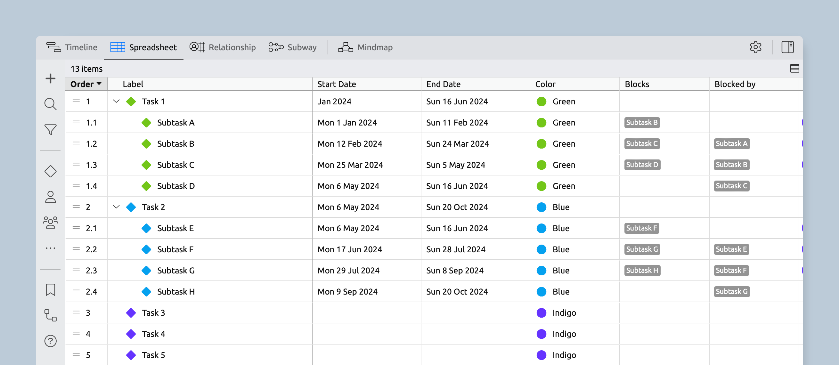
Task: Switch to the Timeline tab
Action: [x=72, y=47]
